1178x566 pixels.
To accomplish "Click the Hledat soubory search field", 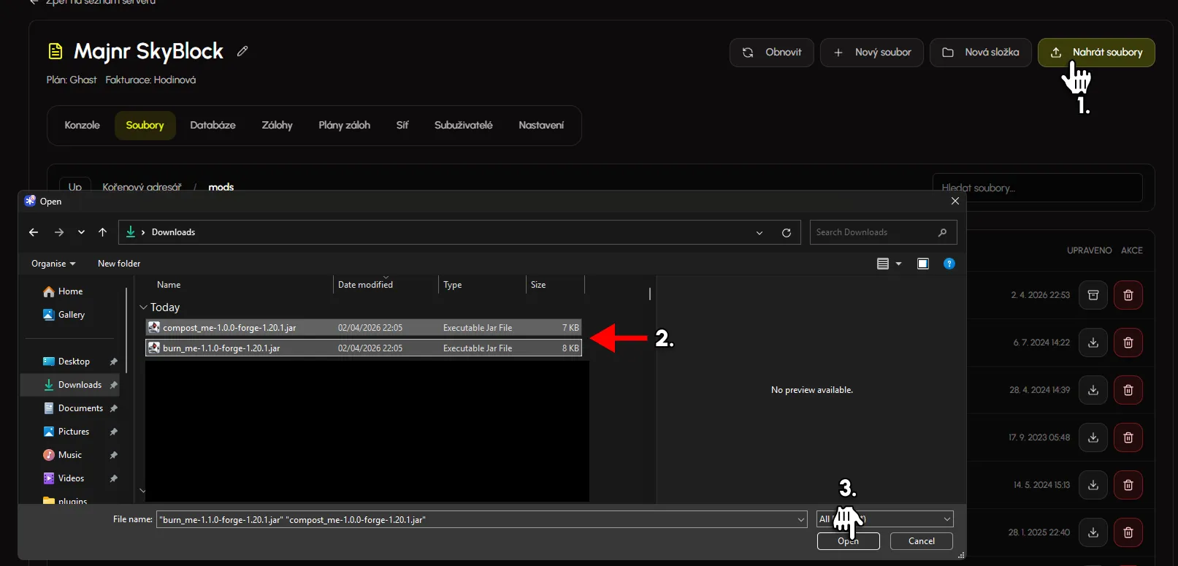I will pyautogui.click(x=1037, y=188).
